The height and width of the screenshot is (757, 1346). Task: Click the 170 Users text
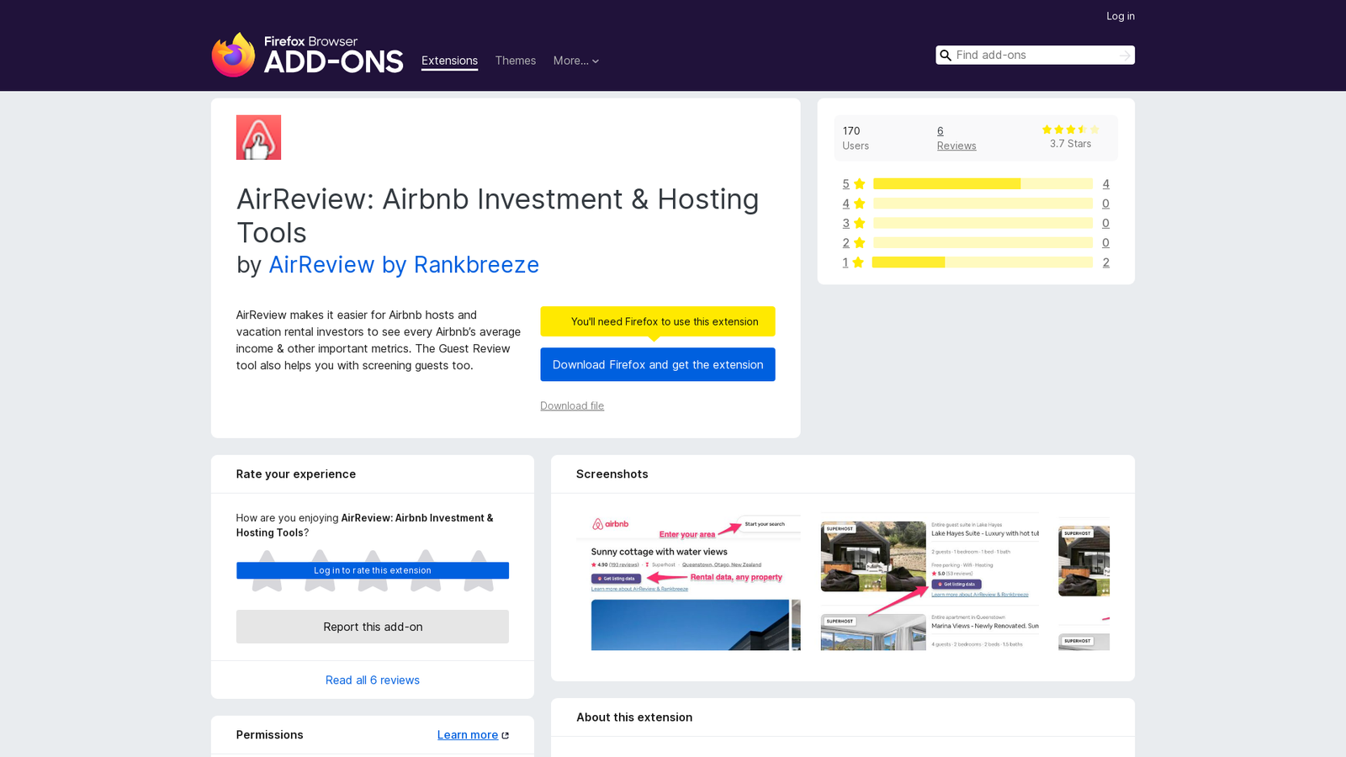click(x=856, y=138)
